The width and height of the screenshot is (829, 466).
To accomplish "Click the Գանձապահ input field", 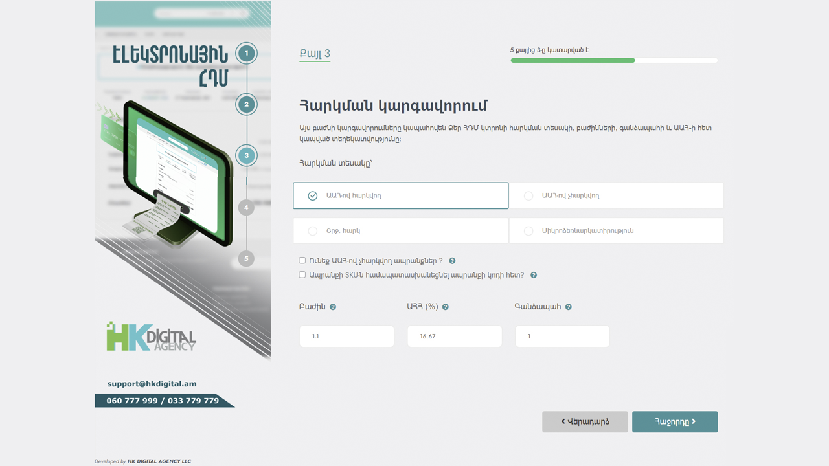I will click(562, 337).
